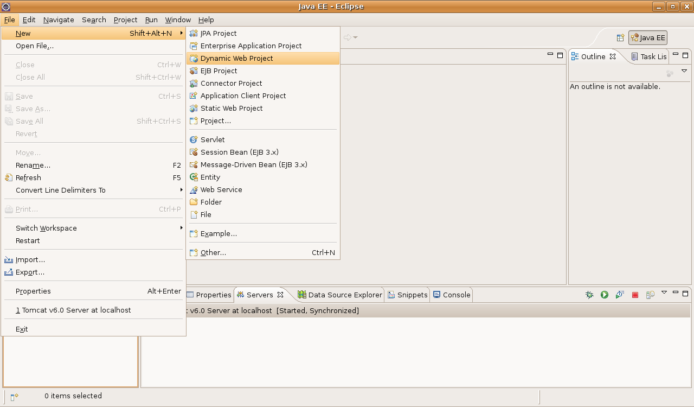Open forward navigation history dropdown

coord(355,37)
